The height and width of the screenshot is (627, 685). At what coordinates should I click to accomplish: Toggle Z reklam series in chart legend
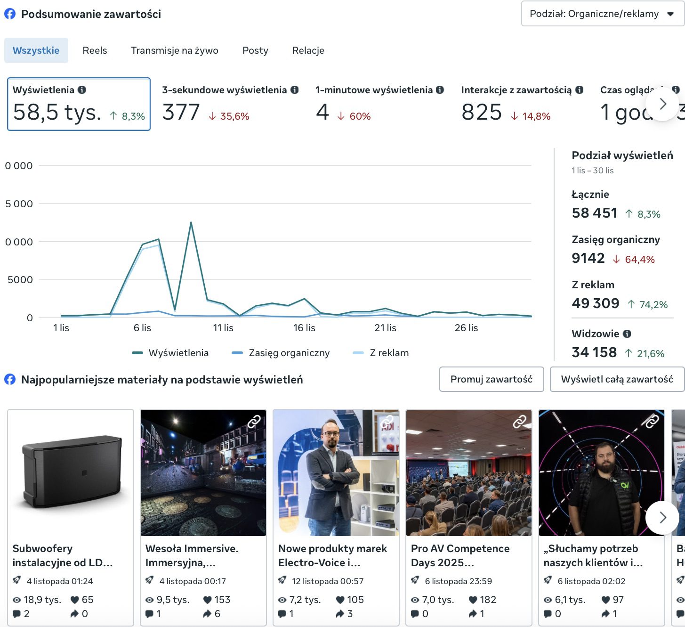pyautogui.click(x=381, y=353)
